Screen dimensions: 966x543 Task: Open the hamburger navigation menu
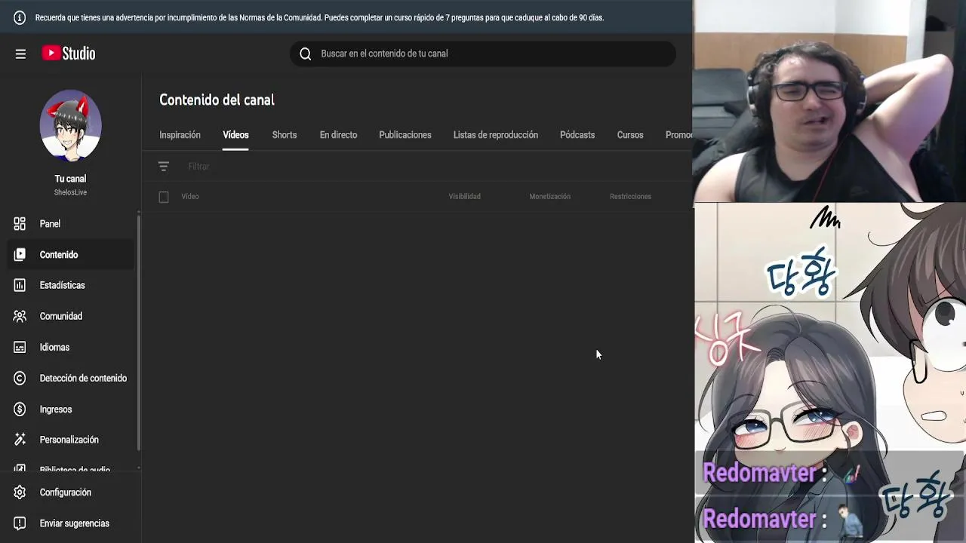20,54
